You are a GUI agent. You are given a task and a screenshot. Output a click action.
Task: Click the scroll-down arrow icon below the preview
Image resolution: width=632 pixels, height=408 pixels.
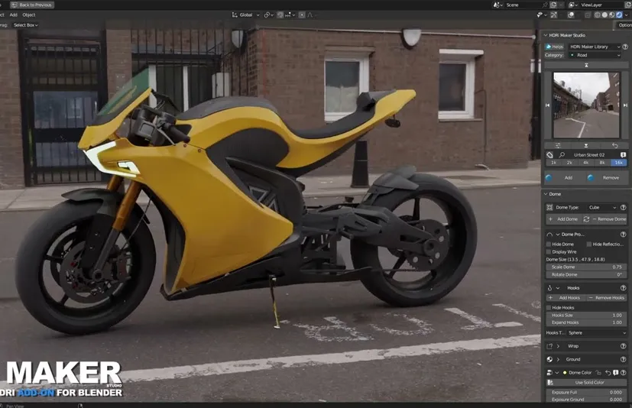pyautogui.click(x=586, y=145)
